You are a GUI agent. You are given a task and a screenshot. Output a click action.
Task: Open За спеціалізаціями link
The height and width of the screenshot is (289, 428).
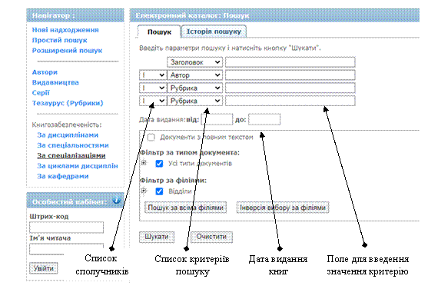(x=71, y=156)
